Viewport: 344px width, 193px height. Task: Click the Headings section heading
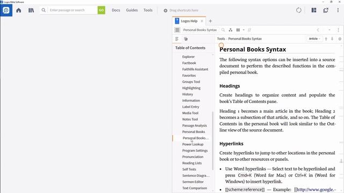230,86
